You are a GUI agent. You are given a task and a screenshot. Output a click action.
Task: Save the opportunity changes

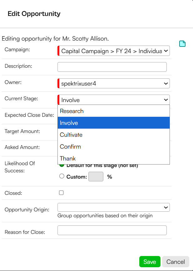click(150, 262)
